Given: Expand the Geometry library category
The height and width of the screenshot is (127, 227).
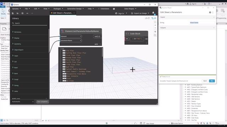Looking at the screenshot, I should click(x=30, y=44).
